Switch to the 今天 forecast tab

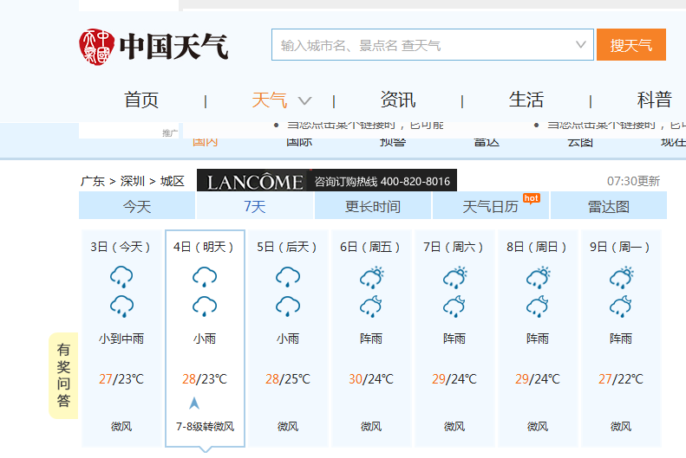(x=137, y=206)
